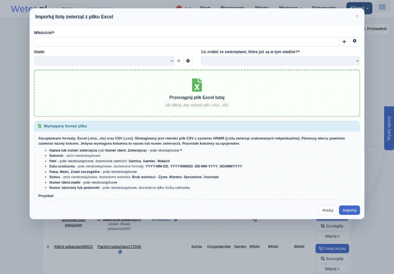Open the Pacjent pokazowy272540 link
Viewport: 394px width, 274px height.
click(119, 246)
